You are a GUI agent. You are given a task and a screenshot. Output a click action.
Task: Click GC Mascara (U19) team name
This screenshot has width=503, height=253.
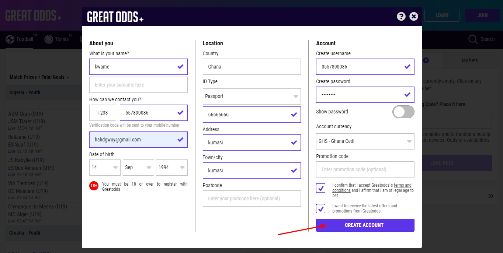(28, 191)
